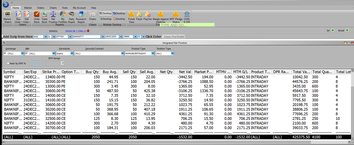The width and height of the screenshot is (354, 145).
Task: Enable the Near by DPR % checkbox
Action: (x=8, y=63)
